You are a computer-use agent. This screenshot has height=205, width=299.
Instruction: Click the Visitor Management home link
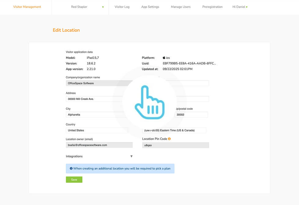point(27,7)
